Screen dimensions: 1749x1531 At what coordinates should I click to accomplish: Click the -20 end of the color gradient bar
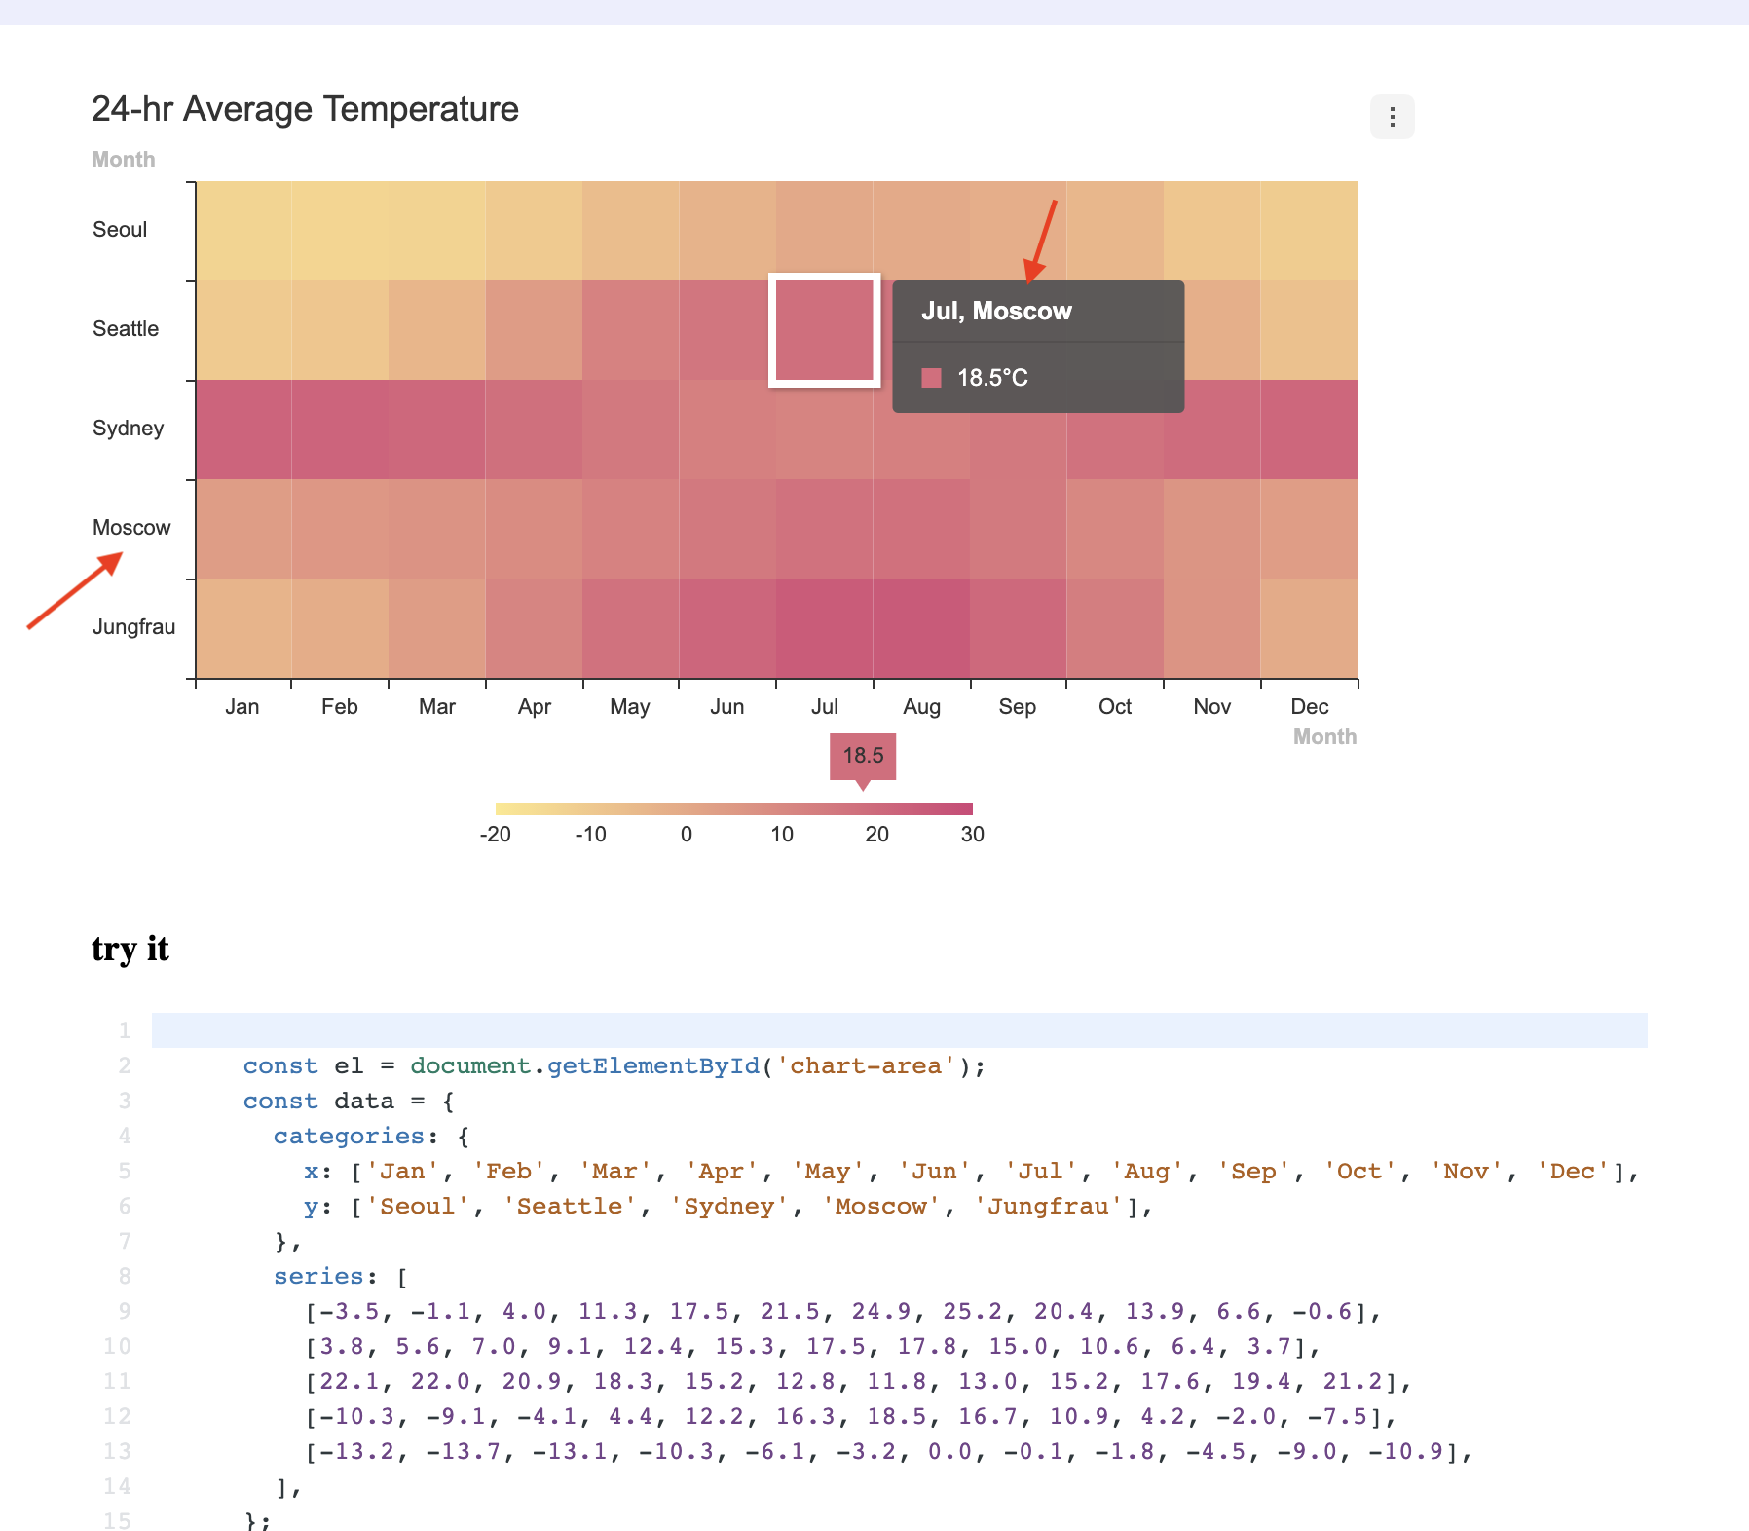click(x=498, y=807)
